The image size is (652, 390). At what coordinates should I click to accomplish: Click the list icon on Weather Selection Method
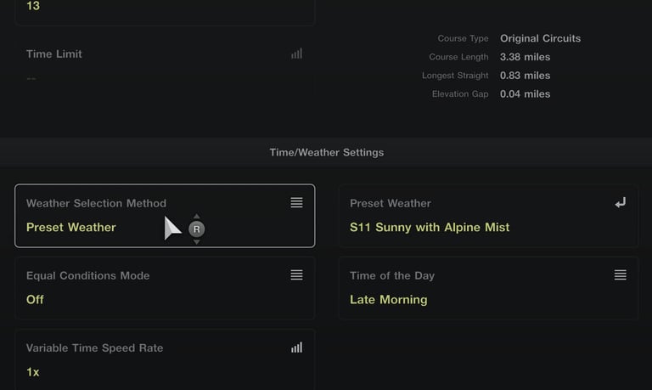click(296, 203)
